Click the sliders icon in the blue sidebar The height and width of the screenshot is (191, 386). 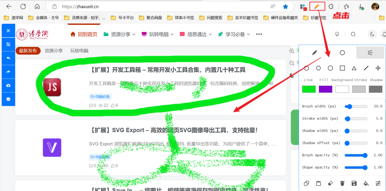(8, 45)
